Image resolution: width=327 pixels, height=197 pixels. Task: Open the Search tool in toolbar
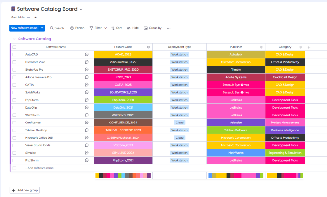click(x=57, y=28)
